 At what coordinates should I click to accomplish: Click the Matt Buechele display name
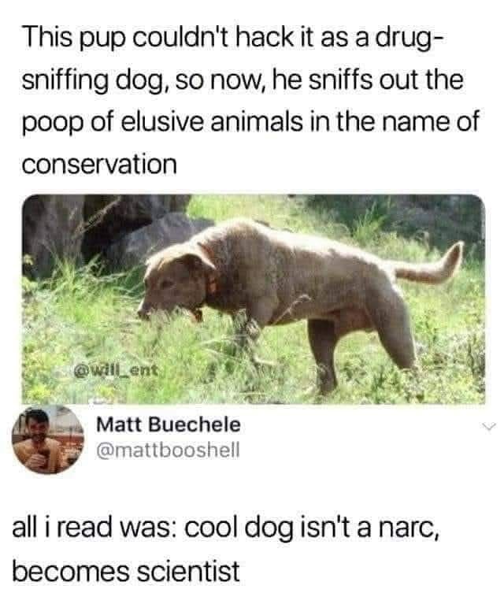coord(169,424)
